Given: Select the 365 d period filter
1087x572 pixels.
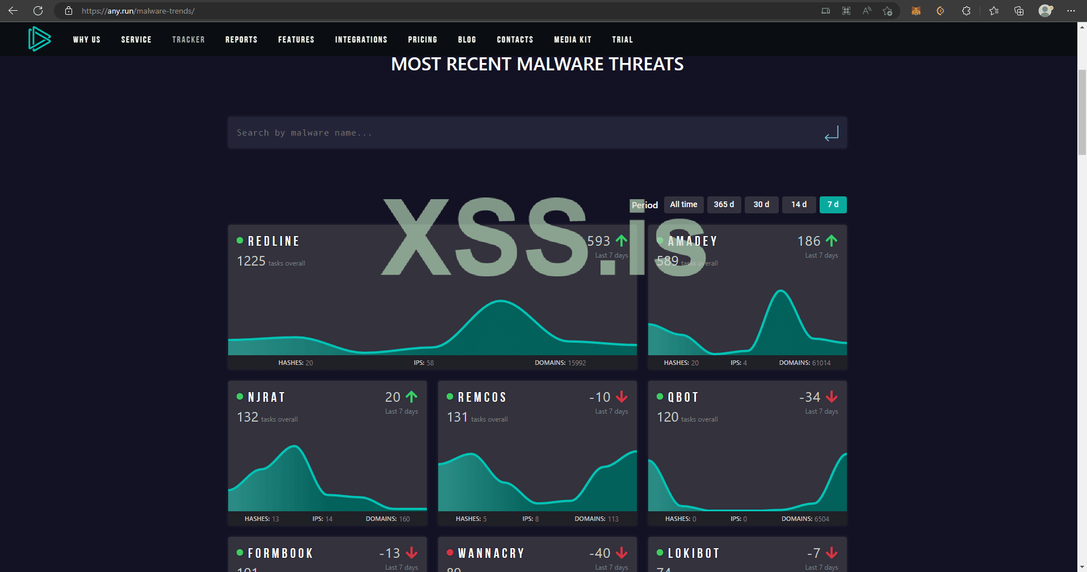Looking at the screenshot, I should 724,205.
